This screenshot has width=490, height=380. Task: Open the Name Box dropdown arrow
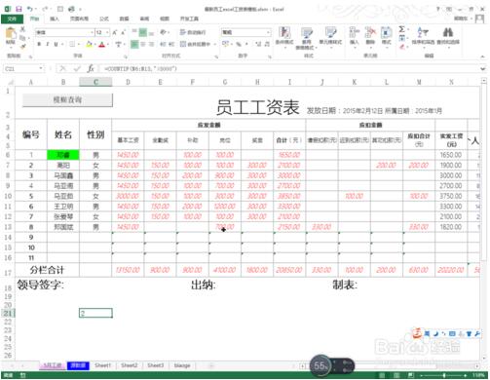point(41,68)
